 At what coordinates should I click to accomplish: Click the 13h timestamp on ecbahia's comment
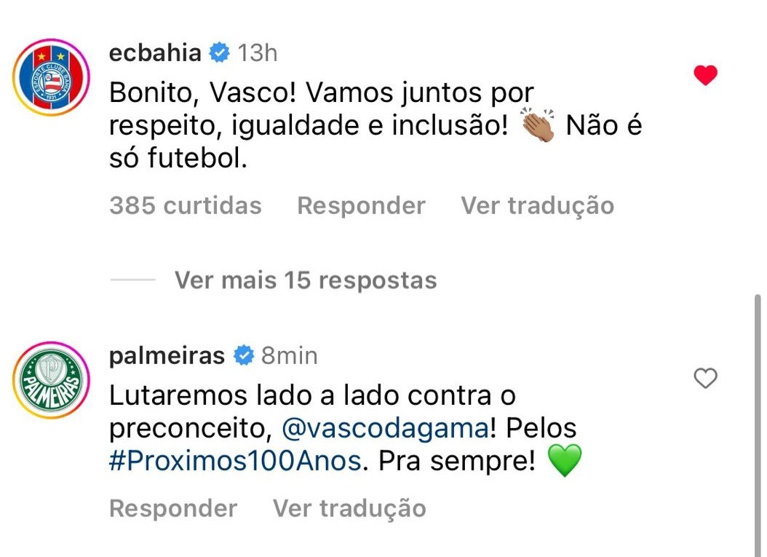click(x=258, y=52)
